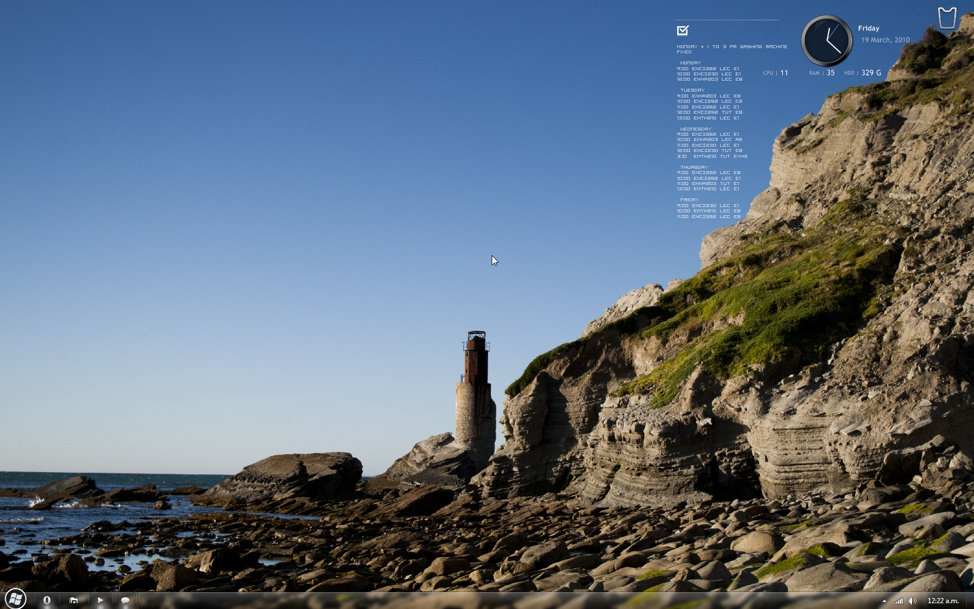Click the Wednesday timetable heading

696,129
